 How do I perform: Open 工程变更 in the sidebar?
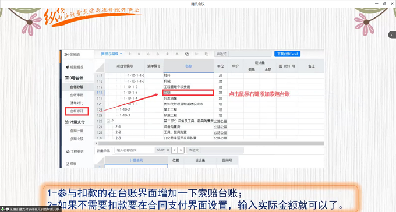[75, 151]
